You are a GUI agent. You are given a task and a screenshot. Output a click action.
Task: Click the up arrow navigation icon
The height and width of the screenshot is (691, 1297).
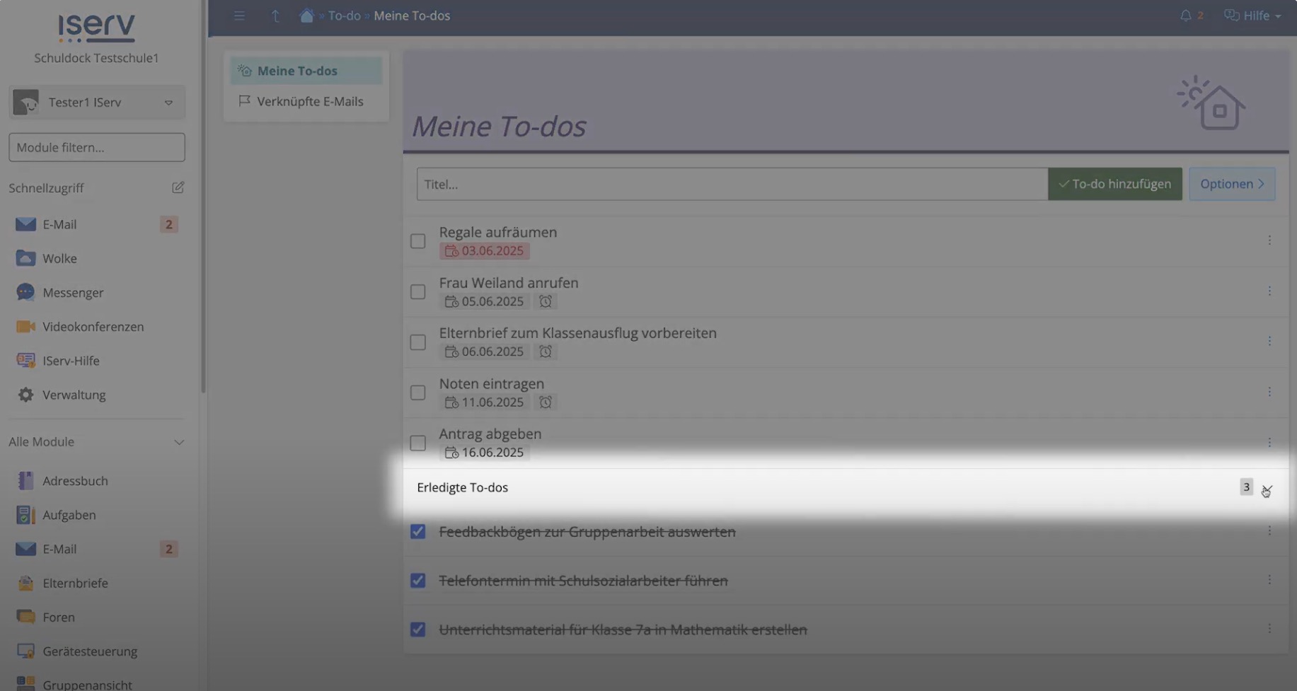tap(275, 16)
